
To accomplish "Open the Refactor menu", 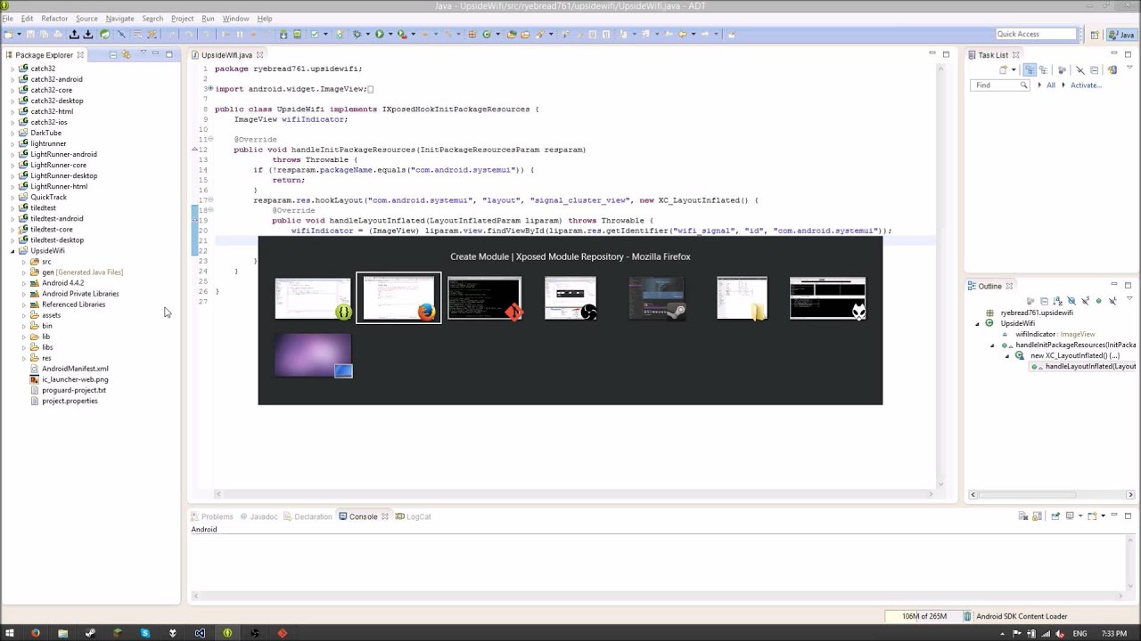I will [54, 19].
